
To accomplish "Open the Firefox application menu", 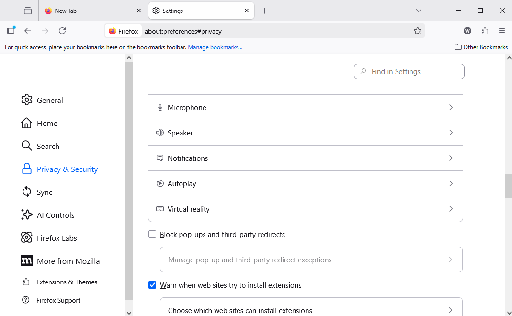I will (x=501, y=30).
